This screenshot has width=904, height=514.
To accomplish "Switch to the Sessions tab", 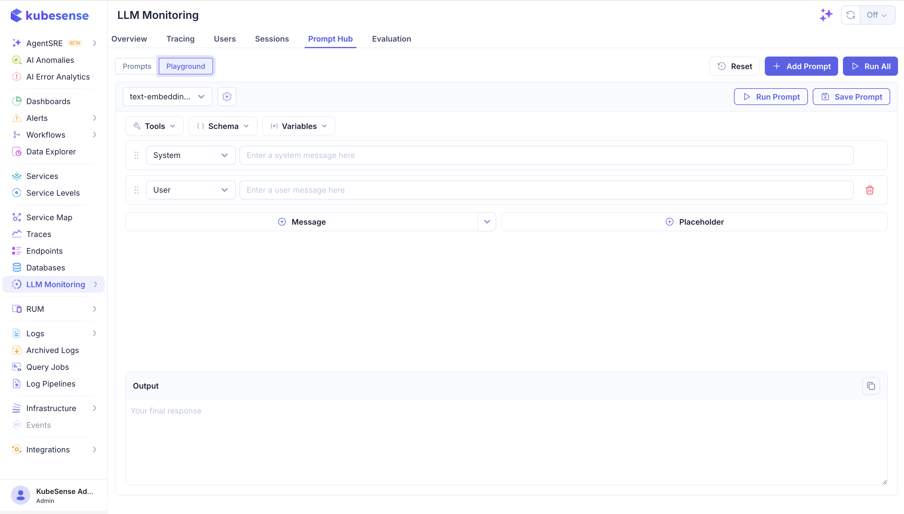I will (x=272, y=39).
